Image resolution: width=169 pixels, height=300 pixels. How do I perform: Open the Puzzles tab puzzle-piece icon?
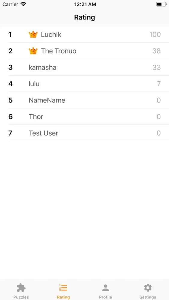[21, 288]
